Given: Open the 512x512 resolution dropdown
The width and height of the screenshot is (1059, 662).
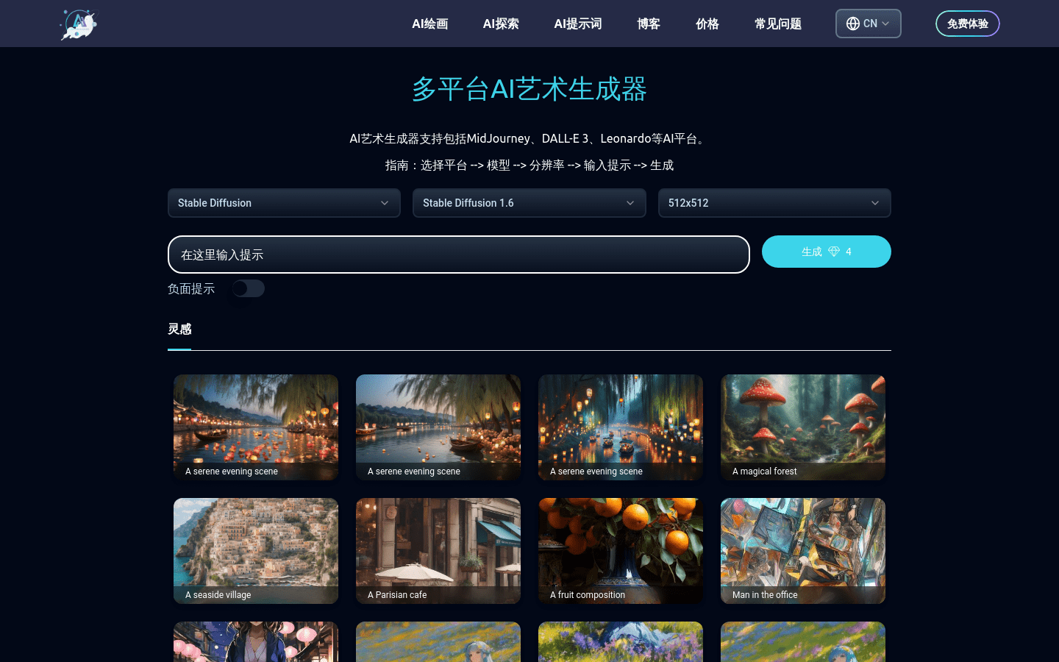Looking at the screenshot, I should (x=774, y=203).
